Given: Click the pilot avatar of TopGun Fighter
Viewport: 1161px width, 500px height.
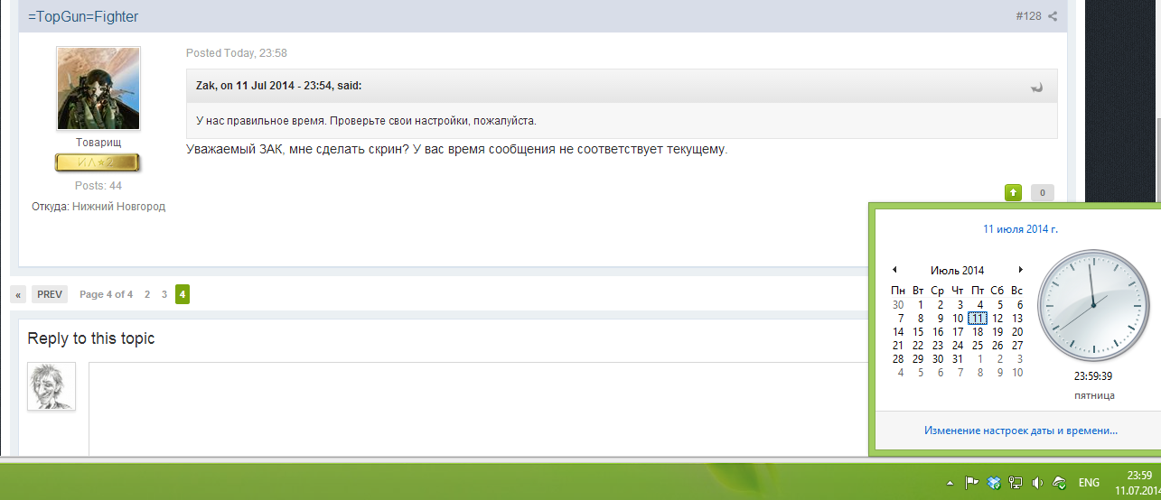Looking at the screenshot, I should pos(98,88).
